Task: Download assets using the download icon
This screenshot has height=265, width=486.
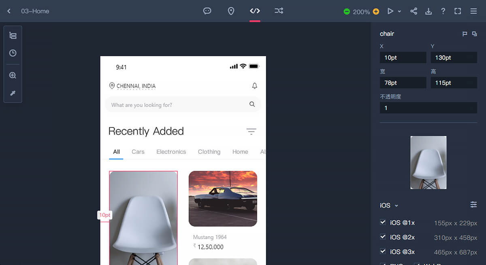Action: coord(428,11)
